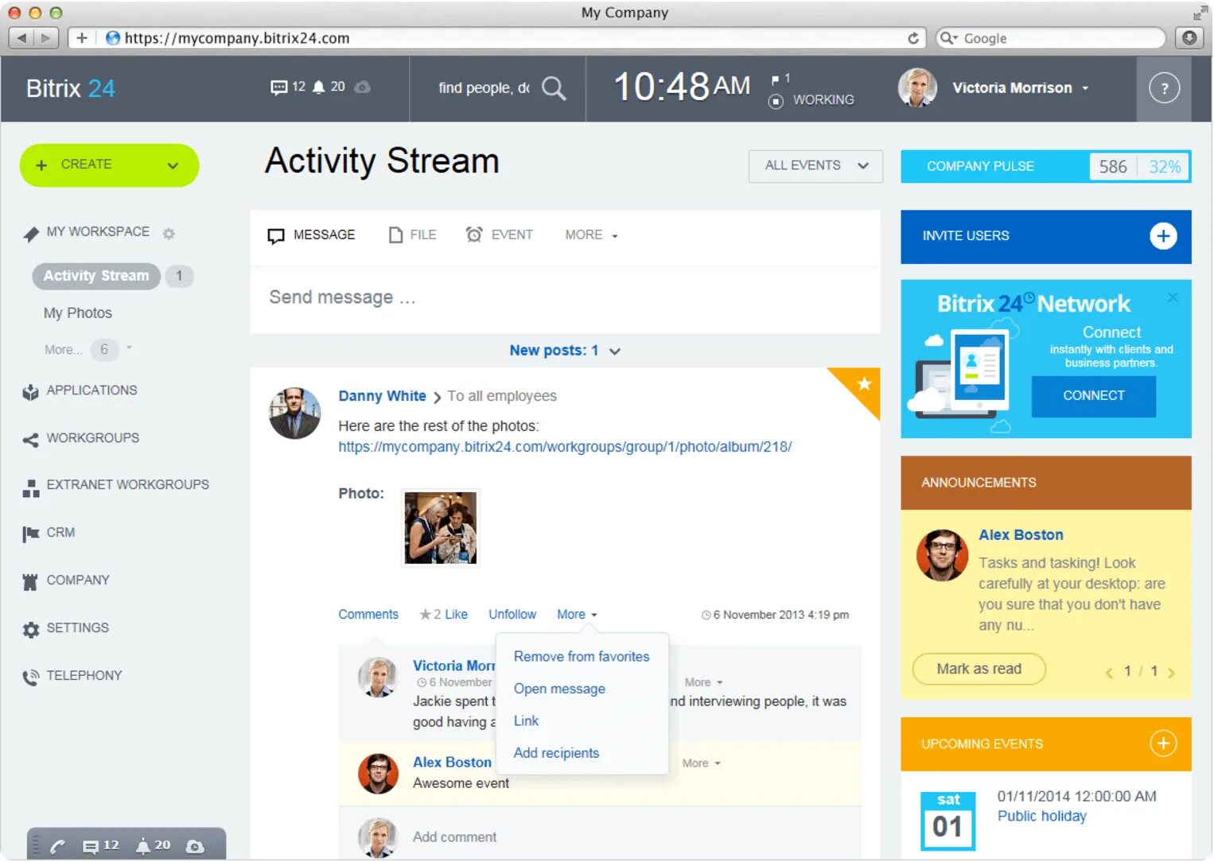Screen dimensions: 1214x862
Task: Open My Photos in workspace menu
Action: coord(78,313)
